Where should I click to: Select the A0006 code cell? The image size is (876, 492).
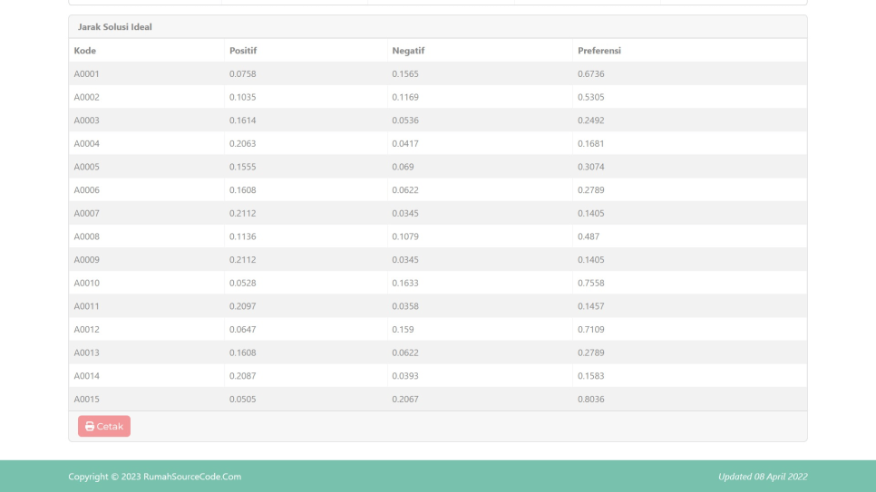pos(86,190)
